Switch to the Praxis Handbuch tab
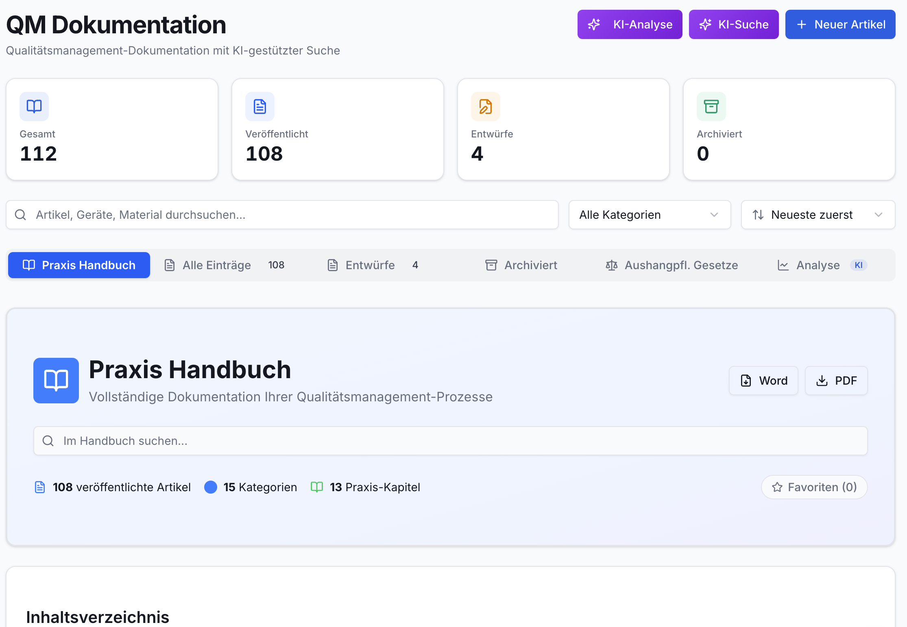This screenshot has height=627, width=907. [x=79, y=265]
